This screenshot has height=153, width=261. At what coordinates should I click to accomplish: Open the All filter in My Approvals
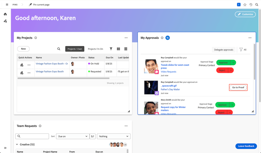(x=243, y=50)
